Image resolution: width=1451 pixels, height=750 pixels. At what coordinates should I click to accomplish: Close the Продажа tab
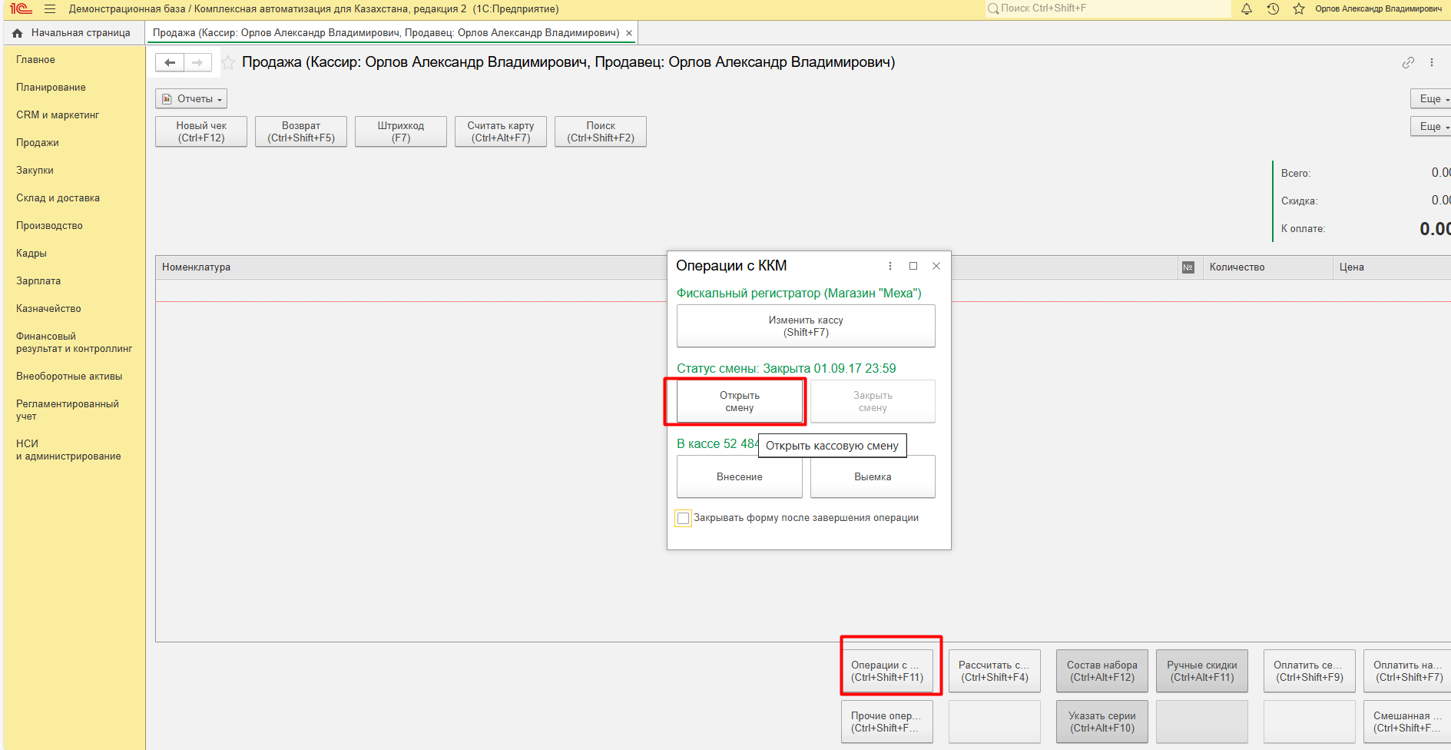point(629,33)
